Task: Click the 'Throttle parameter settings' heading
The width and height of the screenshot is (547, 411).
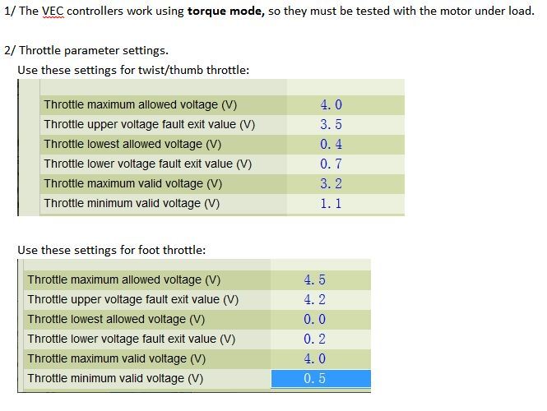Action: [x=93, y=50]
